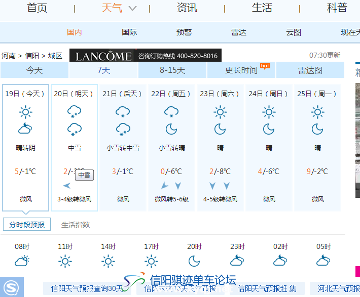The width and height of the screenshot is (360, 297).
Task: Switch to the 8-15天 forecast tab
Action: tap(172, 70)
